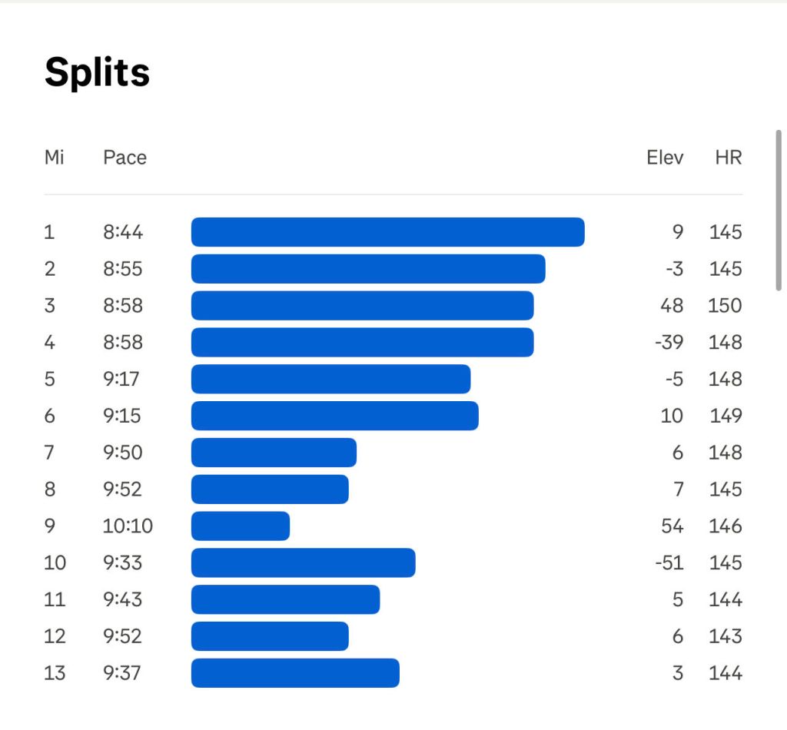Click the elevation value -39
The width and height of the screenshot is (787, 730).
pyautogui.click(x=669, y=343)
